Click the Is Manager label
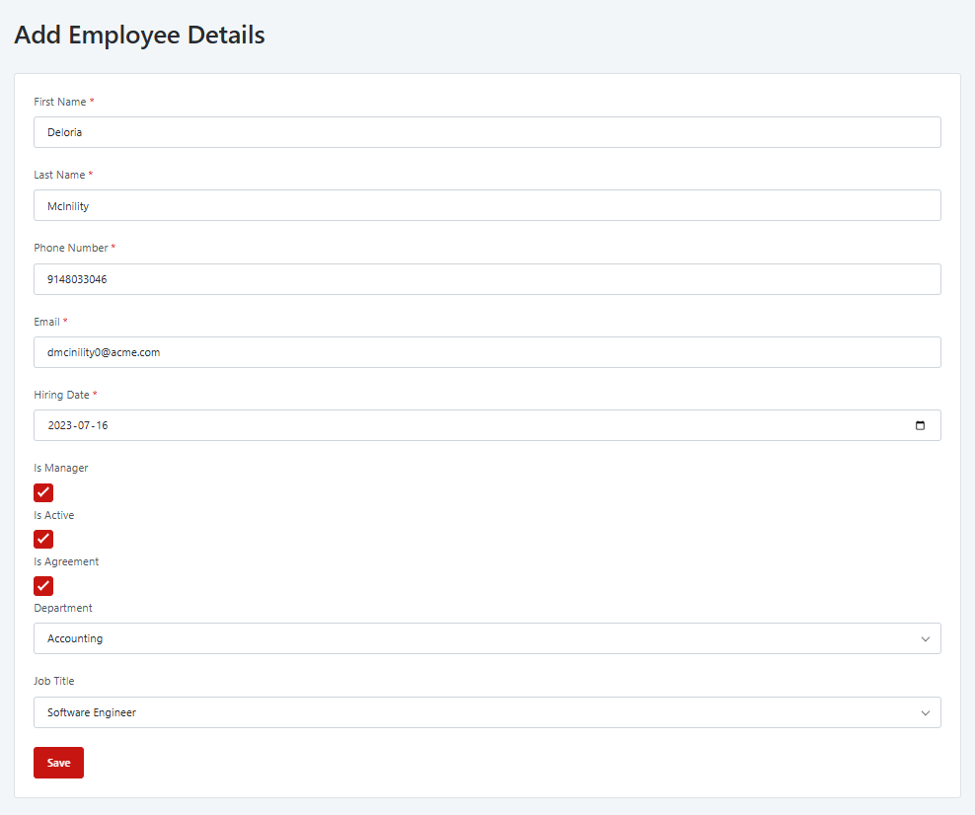The height and width of the screenshot is (815, 975). [61, 468]
